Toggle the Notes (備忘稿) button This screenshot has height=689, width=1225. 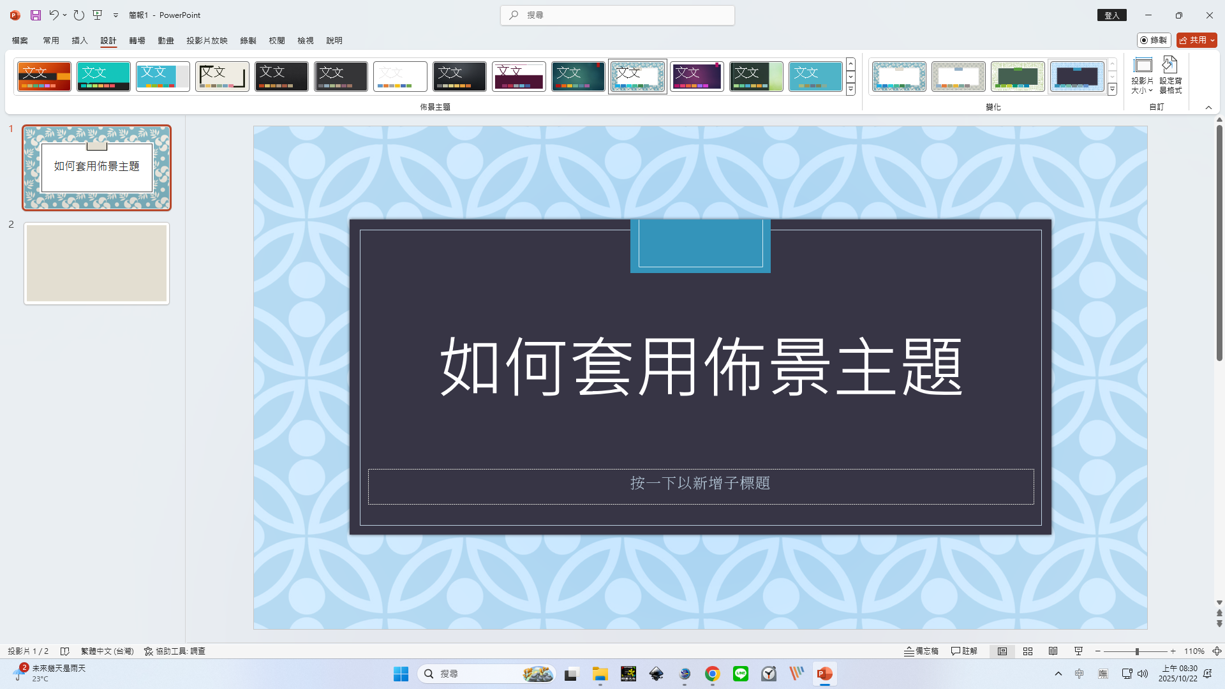tap(921, 651)
